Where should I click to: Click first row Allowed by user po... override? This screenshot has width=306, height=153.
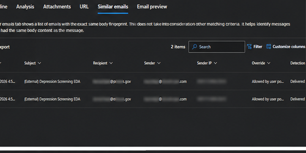[268, 82]
